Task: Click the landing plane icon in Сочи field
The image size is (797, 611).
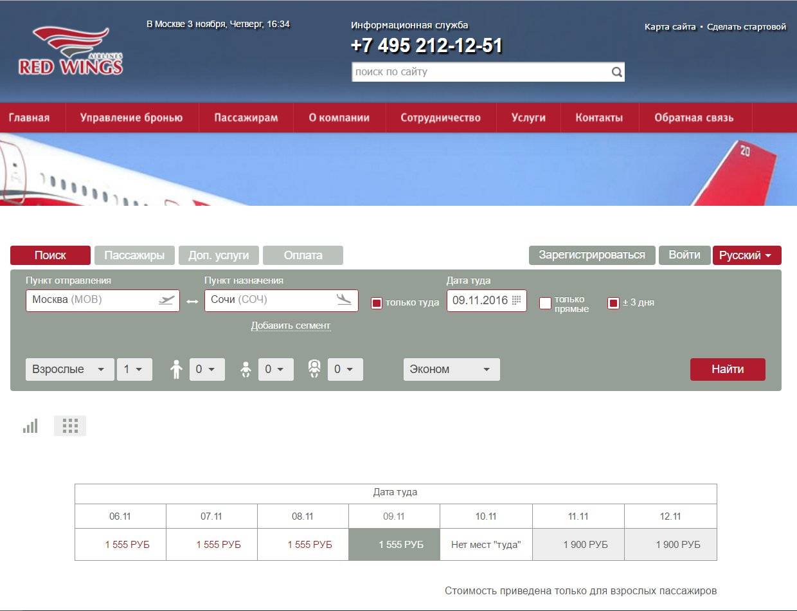Action: click(345, 300)
